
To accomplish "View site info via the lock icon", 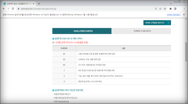I will [x=19, y=9].
